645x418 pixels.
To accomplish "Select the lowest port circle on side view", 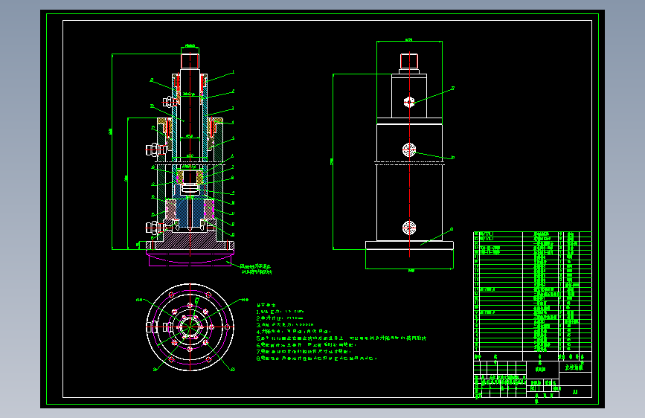I will click(x=409, y=228).
